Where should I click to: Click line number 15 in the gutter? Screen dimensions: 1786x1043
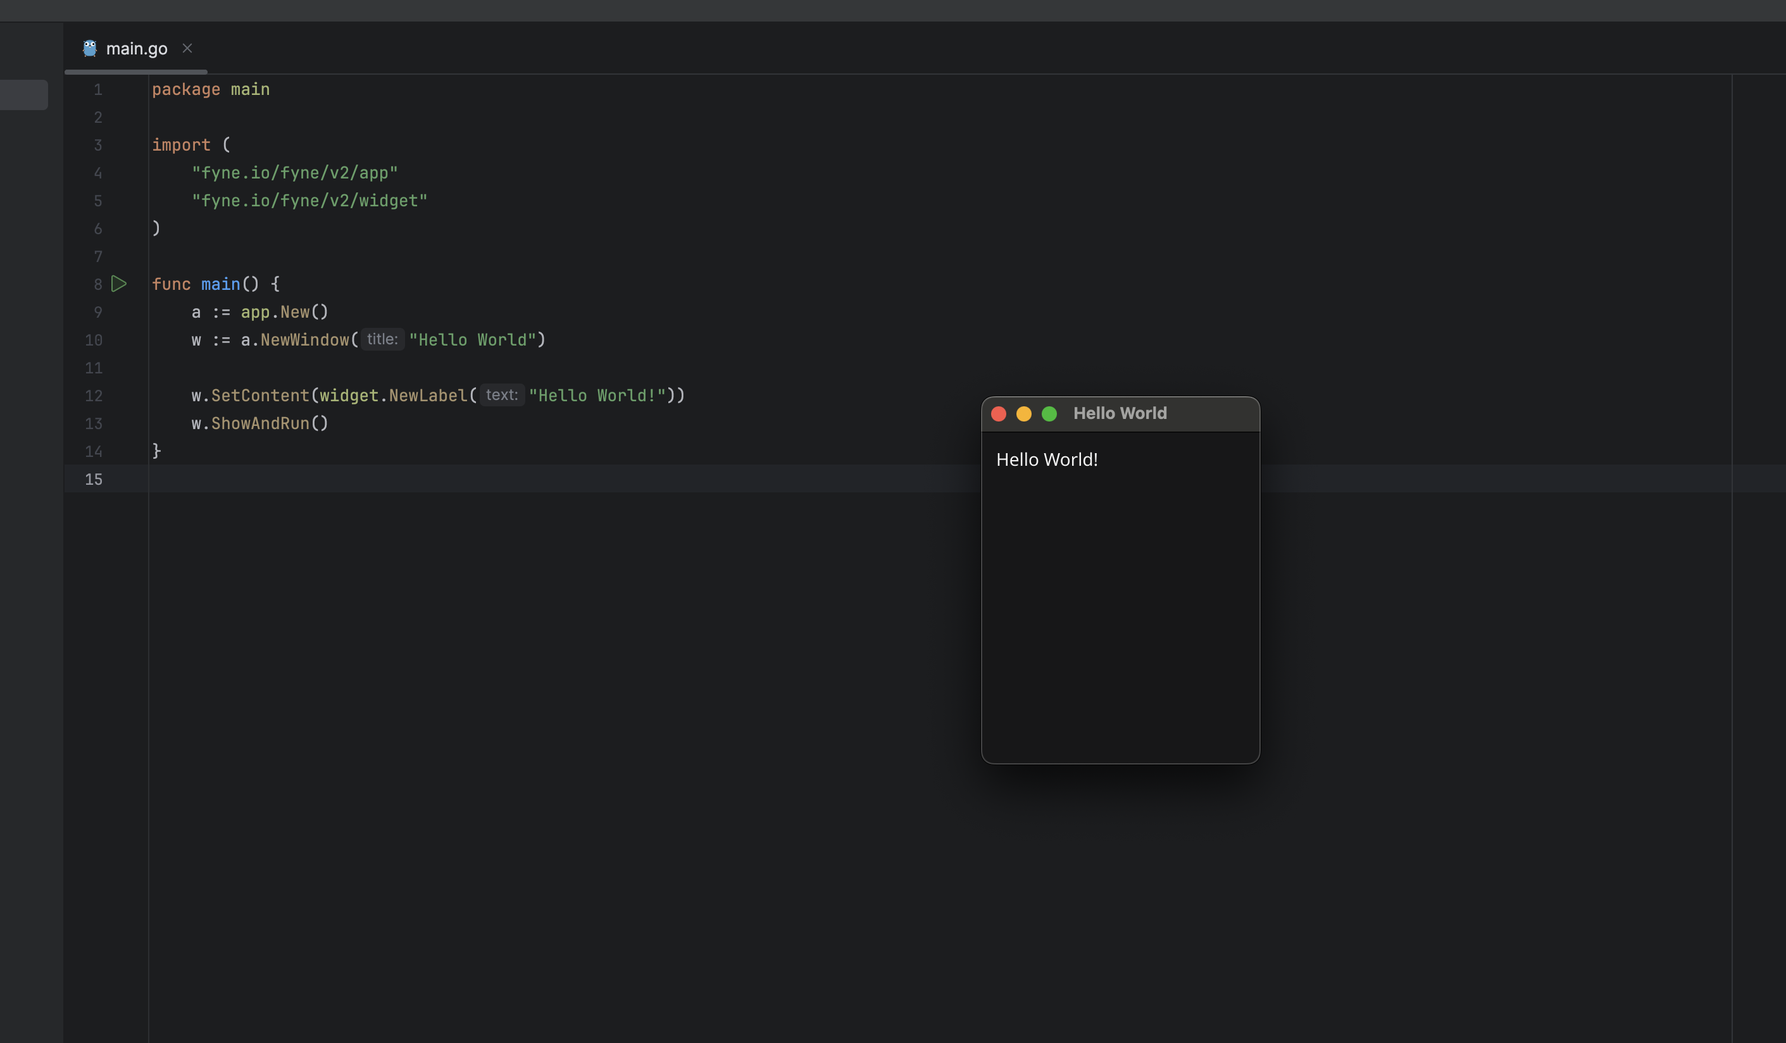(94, 480)
